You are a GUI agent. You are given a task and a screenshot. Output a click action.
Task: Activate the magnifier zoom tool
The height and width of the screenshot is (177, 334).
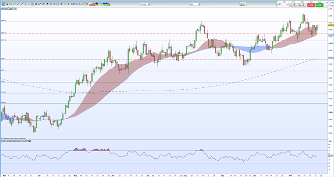(7, 4)
